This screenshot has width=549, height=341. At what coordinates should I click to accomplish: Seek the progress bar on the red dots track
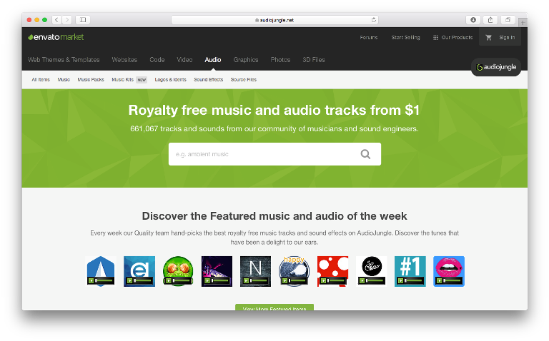[336, 280]
